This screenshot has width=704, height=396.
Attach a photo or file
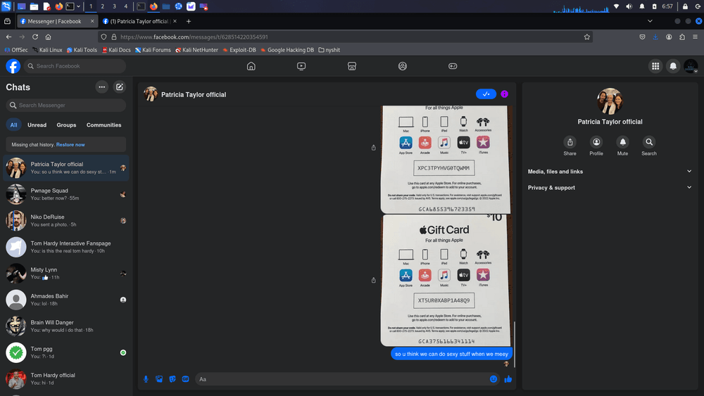click(159, 379)
